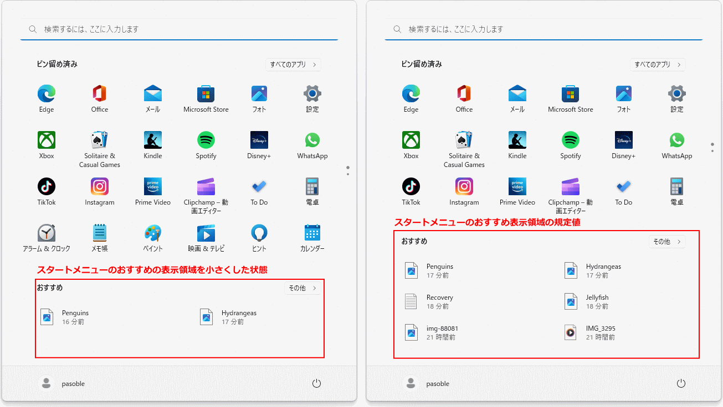Image resolution: width=723 pixels, height=407 pixels.
Task: Open Office in the right Start menu
Action: [x=464, y=99]
